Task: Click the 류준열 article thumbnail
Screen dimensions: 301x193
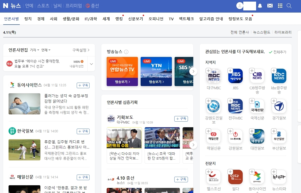Action: (x=24, y=150)
